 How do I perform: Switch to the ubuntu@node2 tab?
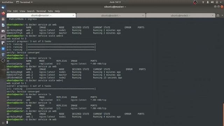(181, 15)
